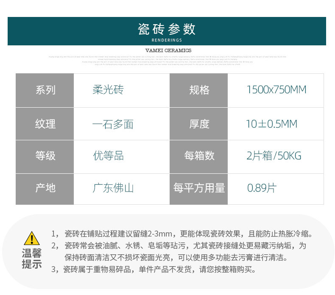The height and width of the screenshot is (295, 335).
Task: Select the 系列 label cell
Action: pos(45,90)
